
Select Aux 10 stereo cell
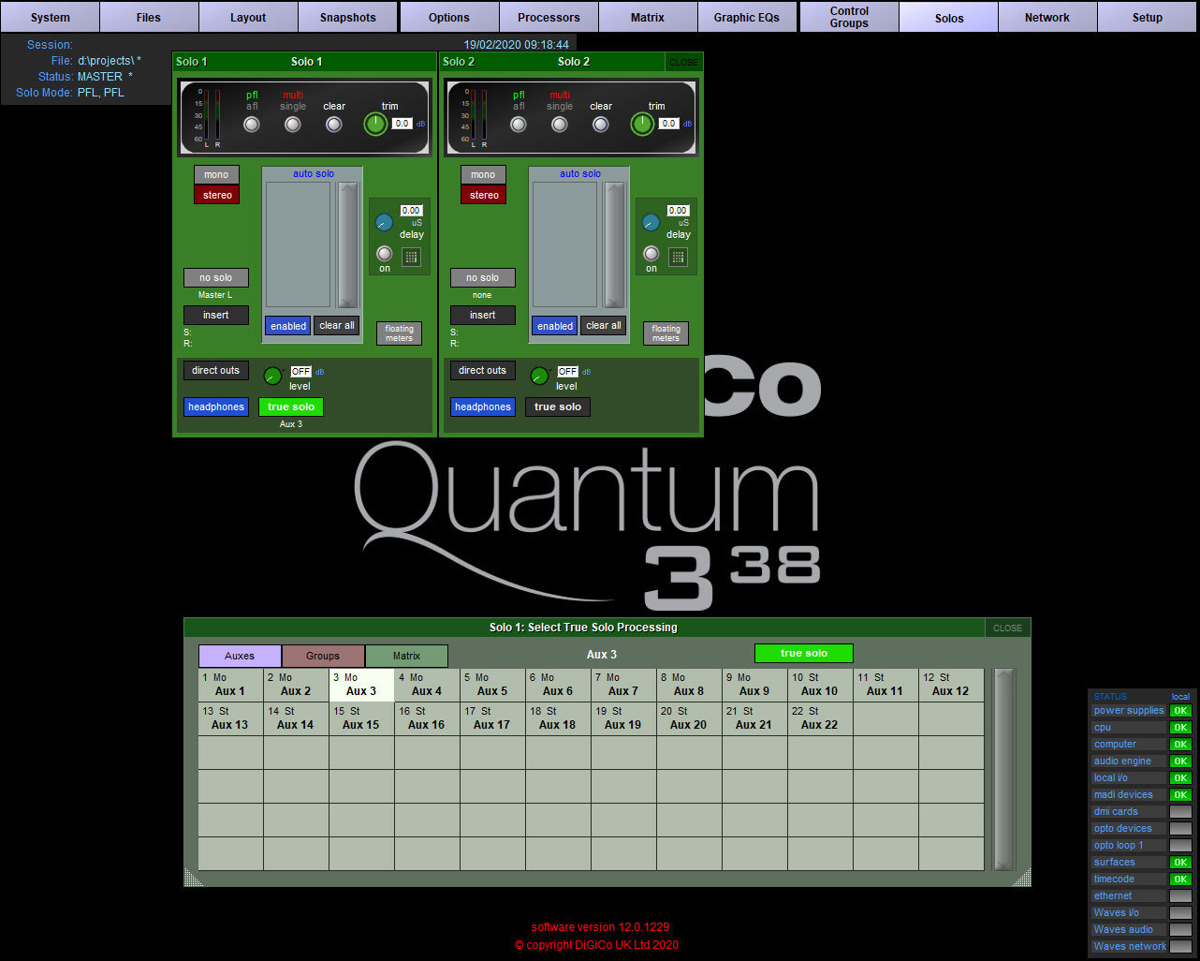[820, 685]
